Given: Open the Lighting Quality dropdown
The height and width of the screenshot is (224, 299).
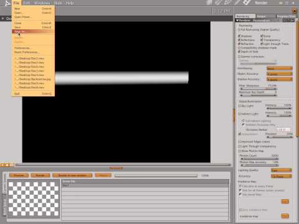Looking at the screenshot, I should (x=282, y=170).
